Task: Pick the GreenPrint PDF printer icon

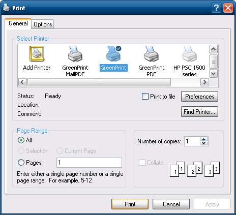Action: [152, 54]
